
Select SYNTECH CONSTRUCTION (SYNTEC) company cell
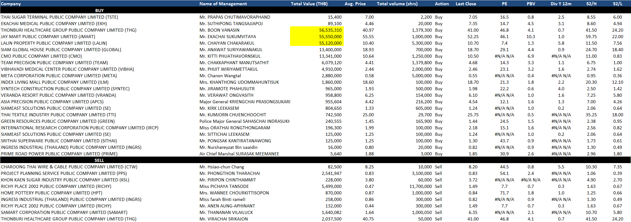(65, 89)
